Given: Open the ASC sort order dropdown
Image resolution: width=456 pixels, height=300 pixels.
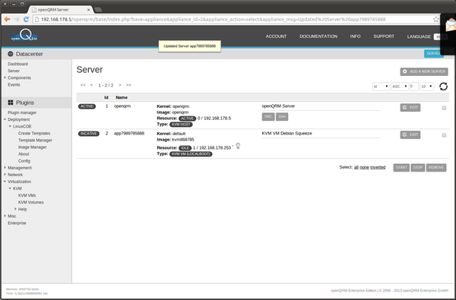Looking at the screenshot, I should click(400, 87).
